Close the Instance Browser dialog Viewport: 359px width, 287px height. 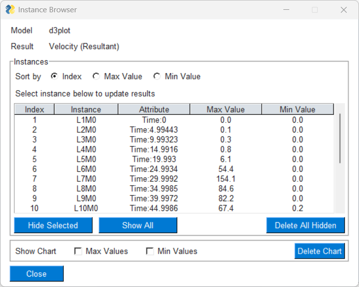36,274
